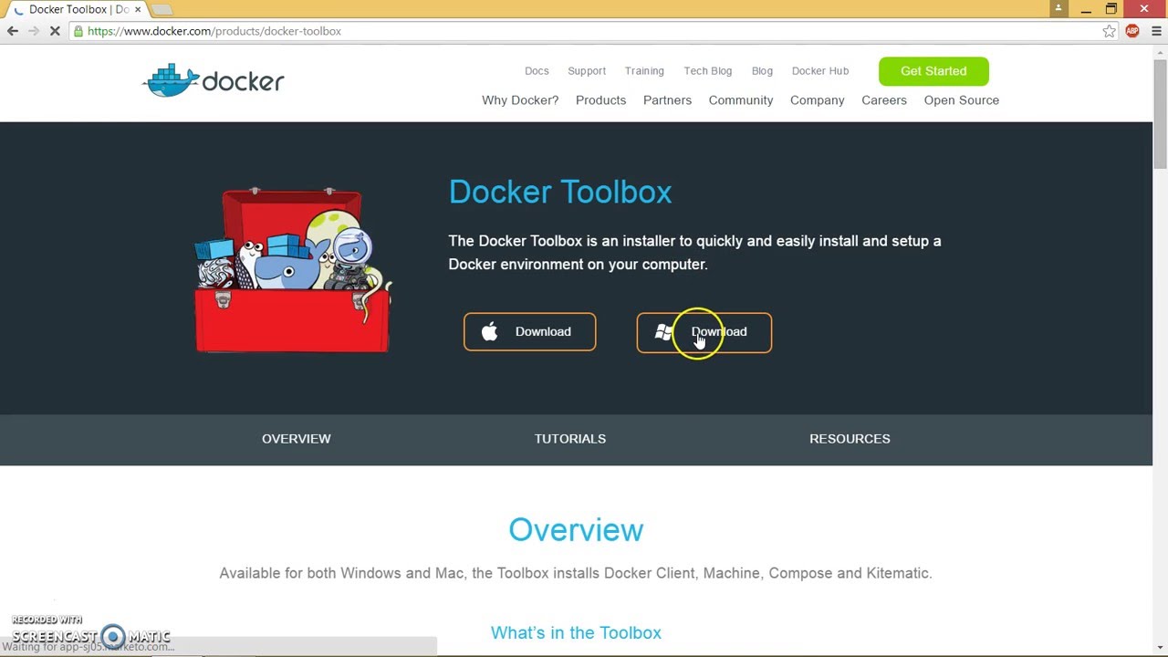Screen dimensions: 1168x657
Task: Open the Open Source menu item
Action: pyautogui.click(x=961, y=100)
